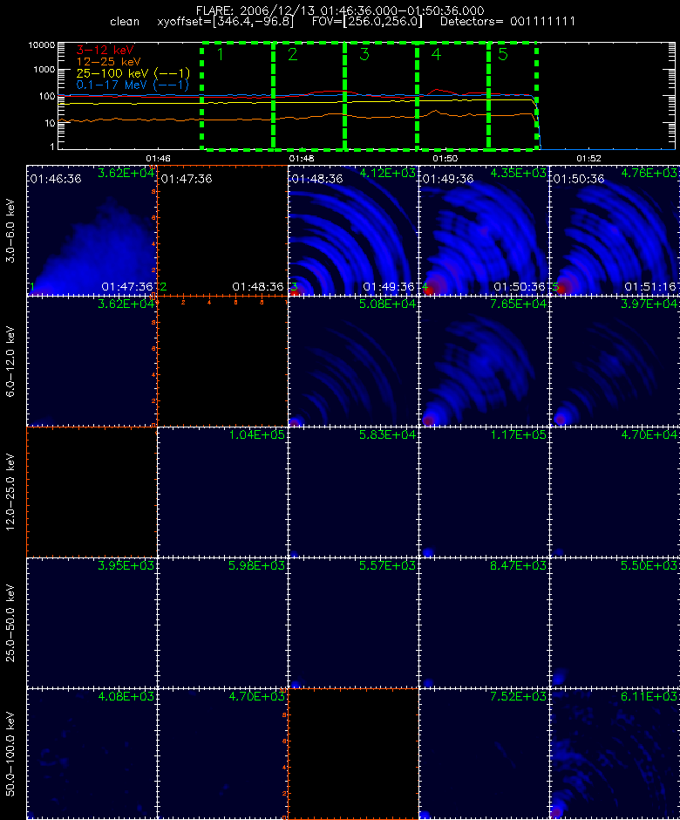Viewport: 680px width, 820px height.
Task: Select the blue '0.1-17 MeV (--1)' legend entry
Action: [x=133, y=85]
